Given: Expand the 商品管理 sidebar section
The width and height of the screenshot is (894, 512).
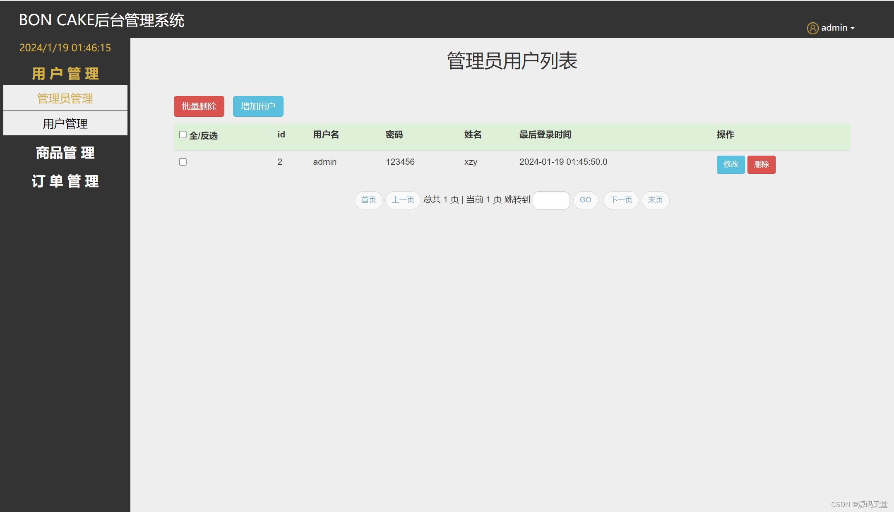Looking at the screenshot, I should click(65, 153).
